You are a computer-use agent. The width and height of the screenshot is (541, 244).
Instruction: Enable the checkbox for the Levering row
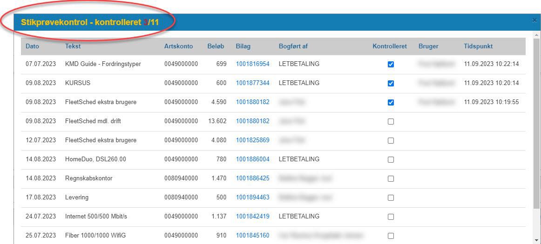(391, 198)
